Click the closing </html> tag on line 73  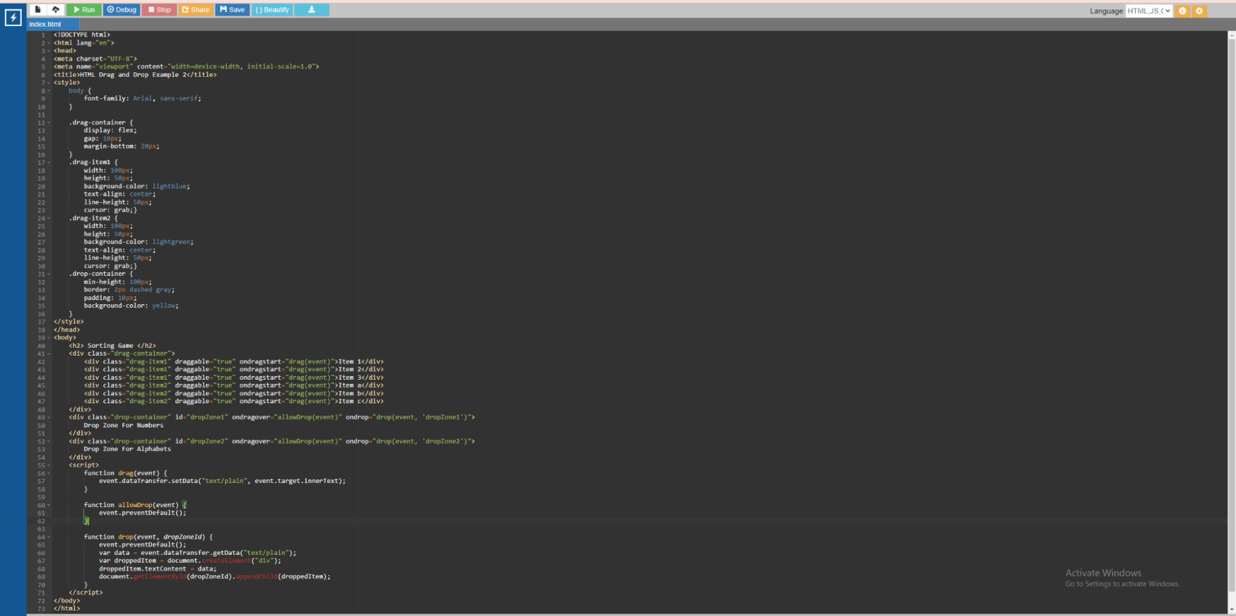tap(67, 609)
